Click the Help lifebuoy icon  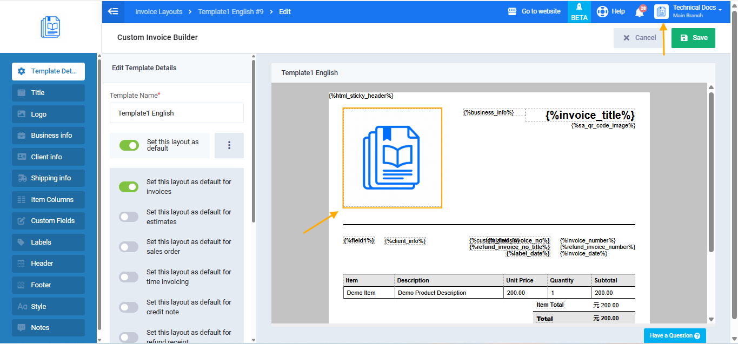(x=602, y=11)
